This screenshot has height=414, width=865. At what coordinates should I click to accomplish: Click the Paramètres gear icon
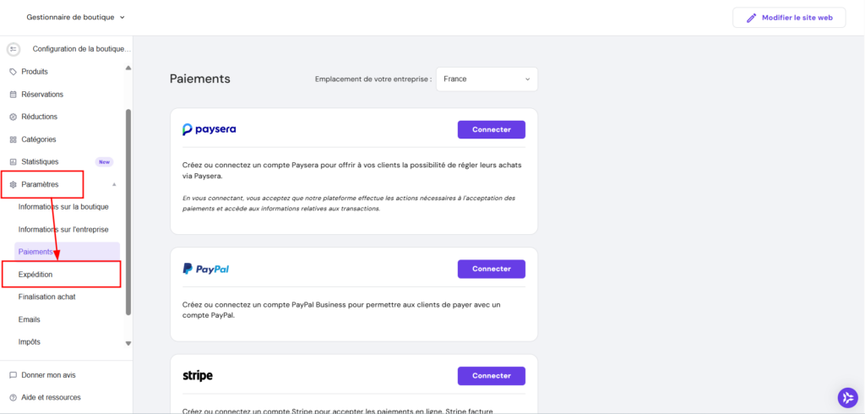point(13,184)
